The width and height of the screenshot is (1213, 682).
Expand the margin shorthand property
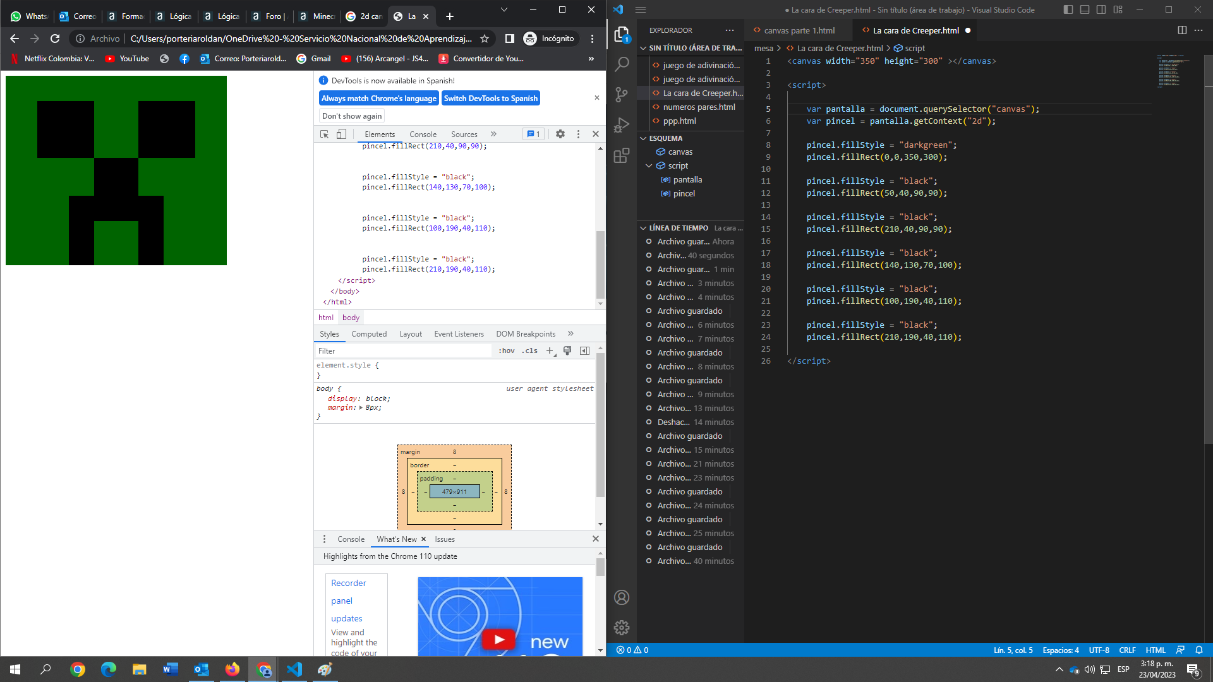click(361, 408)
